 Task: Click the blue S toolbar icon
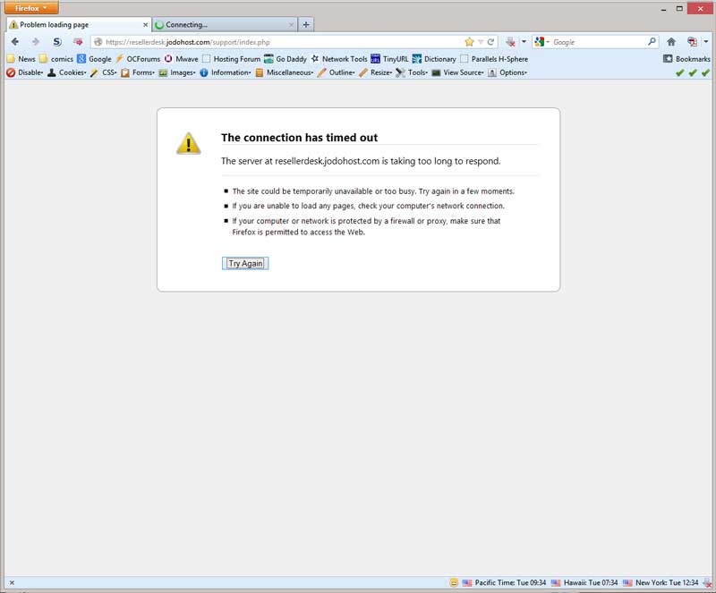tap(56, 42)
